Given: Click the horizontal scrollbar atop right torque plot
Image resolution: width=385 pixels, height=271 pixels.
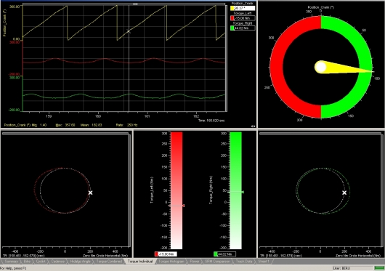Looking at the screenshot, I should tap(320, 134).
